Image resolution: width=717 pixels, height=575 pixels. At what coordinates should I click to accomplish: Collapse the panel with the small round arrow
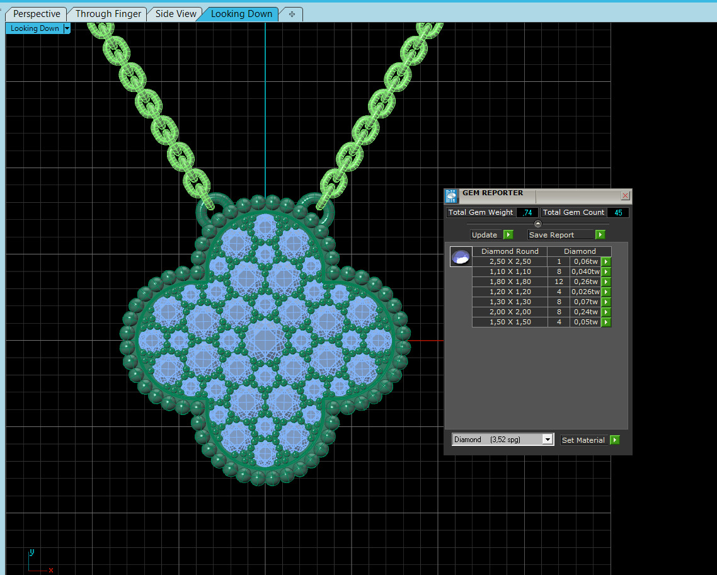click(x=538, y=224)
